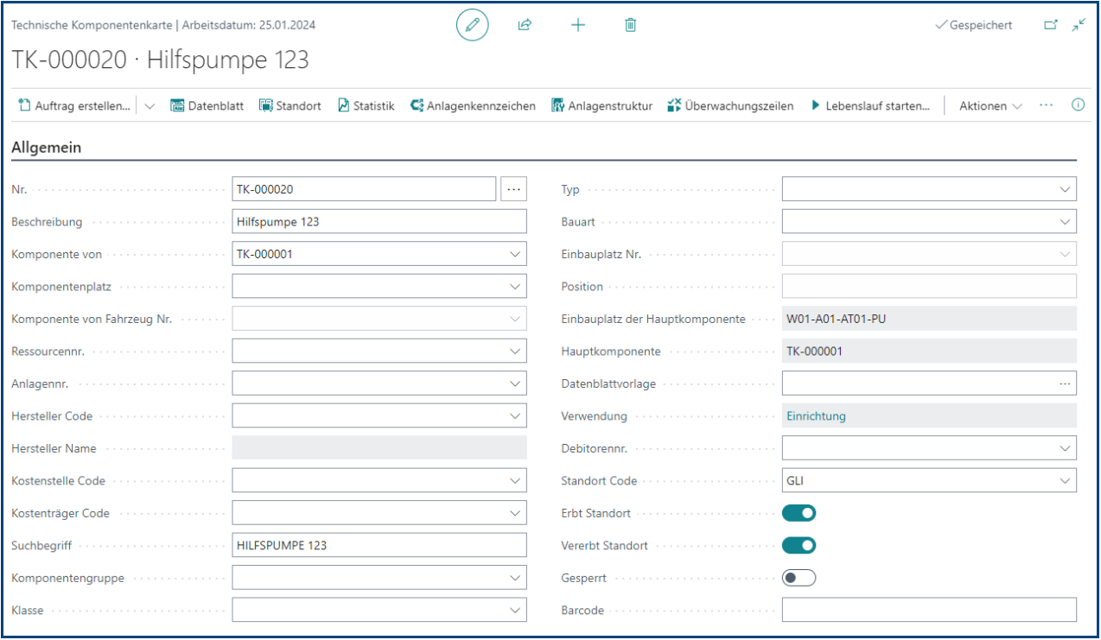Open the Hersteller Code dropdown
The image size is (1101, 640).
[x=515, y=415]
